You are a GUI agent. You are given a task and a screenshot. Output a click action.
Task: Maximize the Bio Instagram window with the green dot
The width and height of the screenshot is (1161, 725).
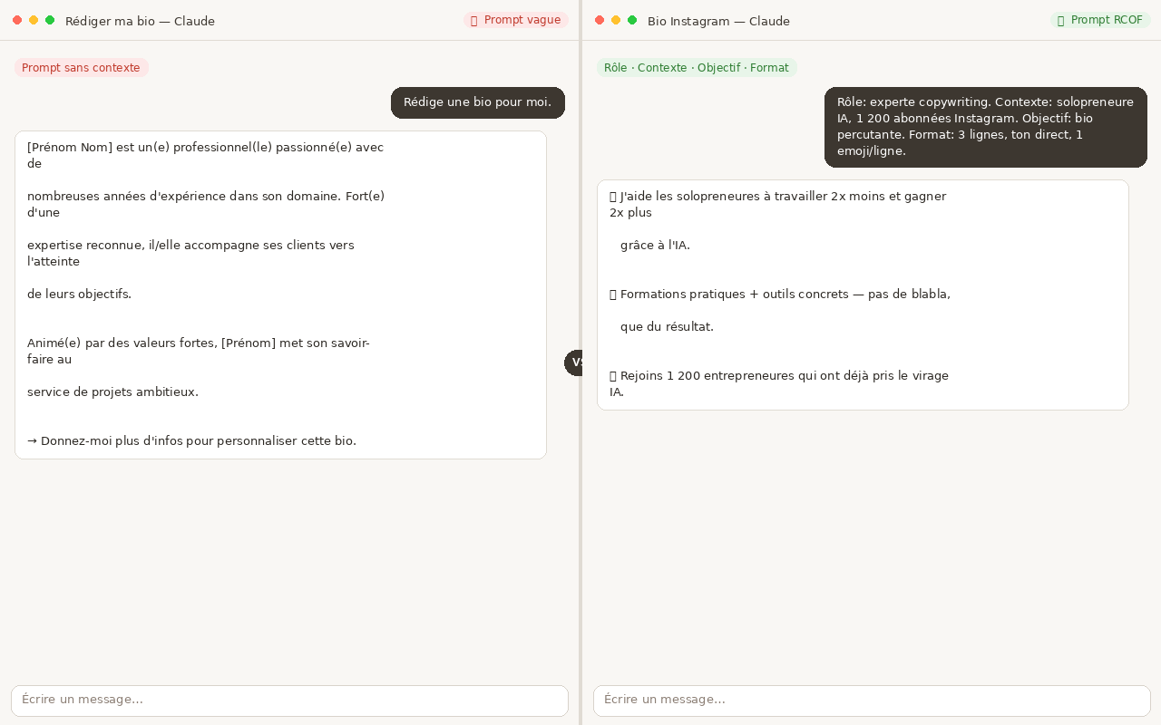(x=632, y=20)
